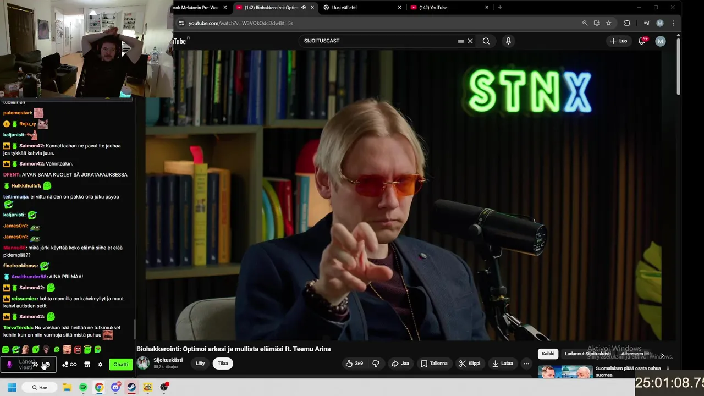The height and width of the screenshot is (396, 704).
Task: Open the Chrome extensions puzzle icon
Action: point(627,23)
